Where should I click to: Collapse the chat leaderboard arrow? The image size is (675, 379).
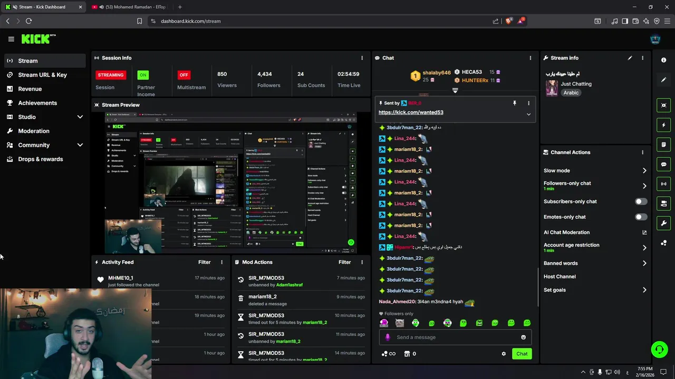pos(455,91)
